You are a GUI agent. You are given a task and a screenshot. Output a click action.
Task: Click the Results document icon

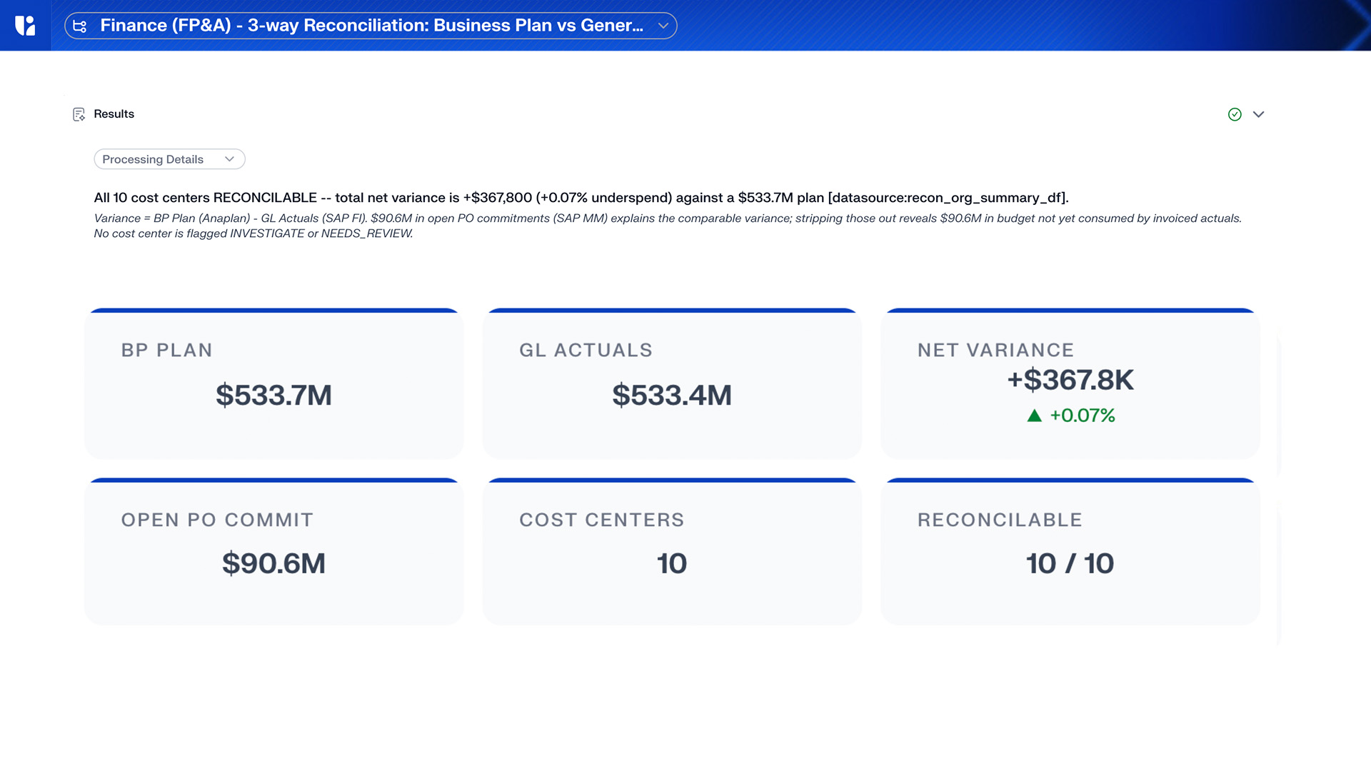79,114
